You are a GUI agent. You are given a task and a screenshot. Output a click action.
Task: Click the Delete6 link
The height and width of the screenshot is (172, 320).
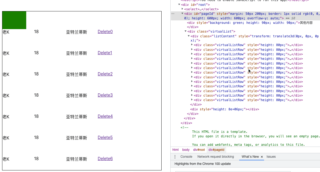click(105, 159)
